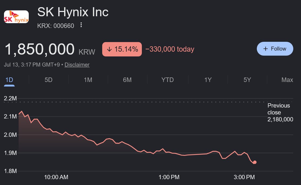Switch to the 5Y chart range
This screenshot has height=185, width=301.
coord(247,80)
